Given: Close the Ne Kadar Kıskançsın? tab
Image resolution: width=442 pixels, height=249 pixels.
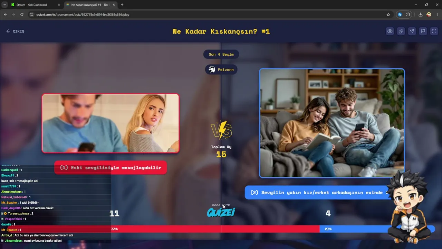Looking at the screenshot, I should tap(114, 5).
